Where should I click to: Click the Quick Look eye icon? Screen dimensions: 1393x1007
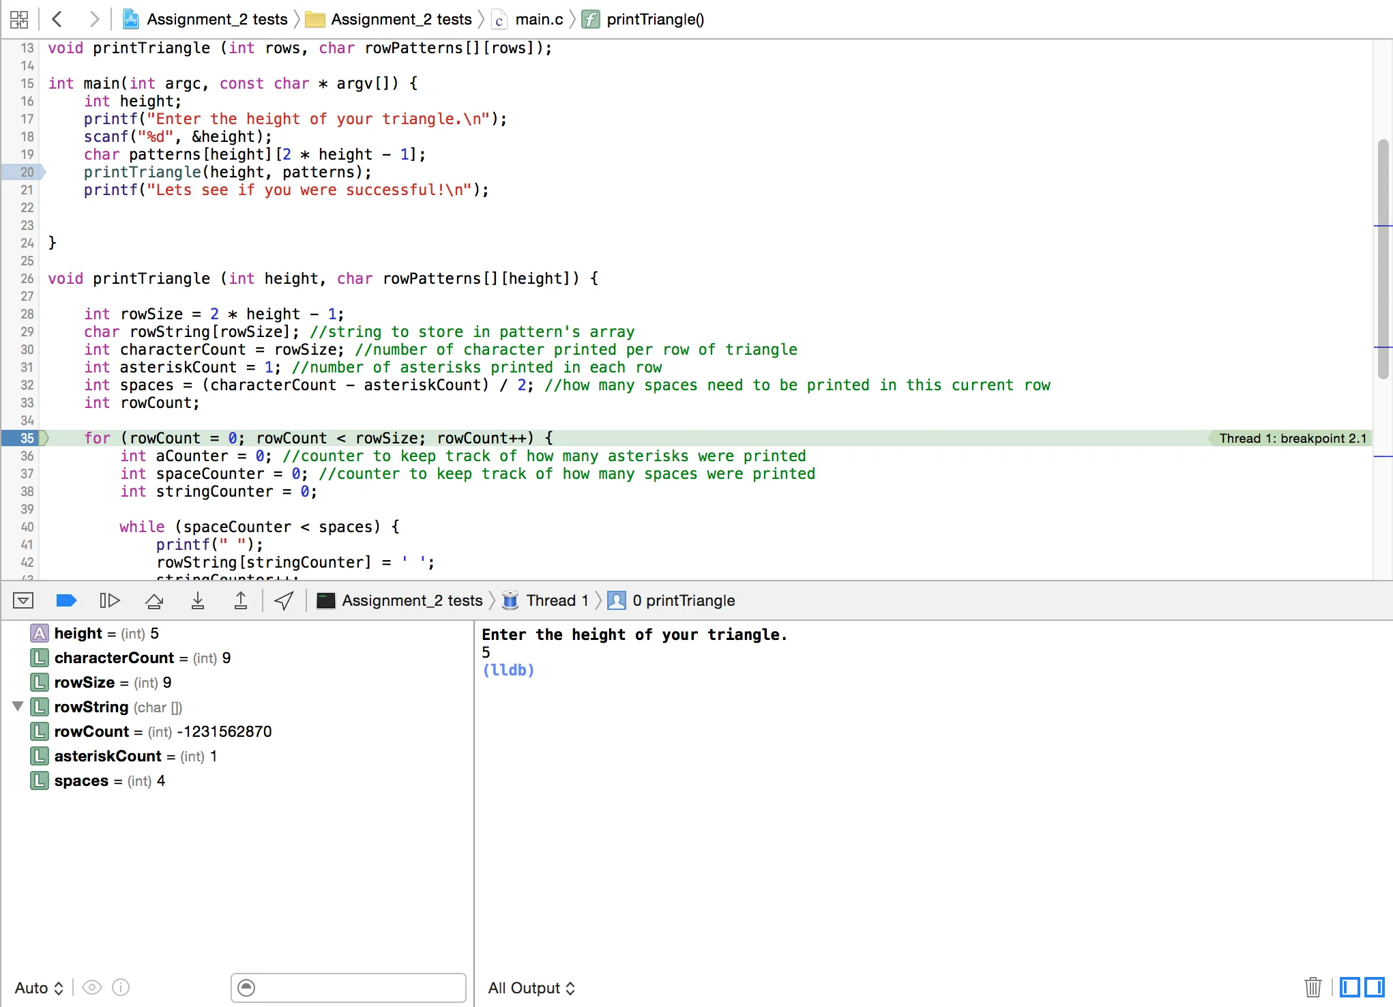tap(92, 988)
